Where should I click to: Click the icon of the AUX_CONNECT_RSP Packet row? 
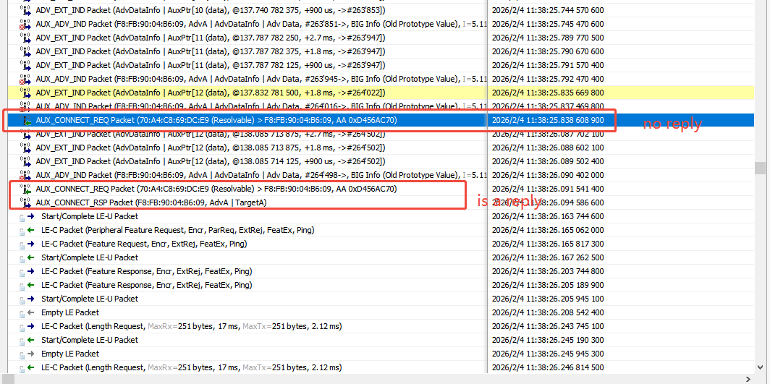(x=25, y=202)
